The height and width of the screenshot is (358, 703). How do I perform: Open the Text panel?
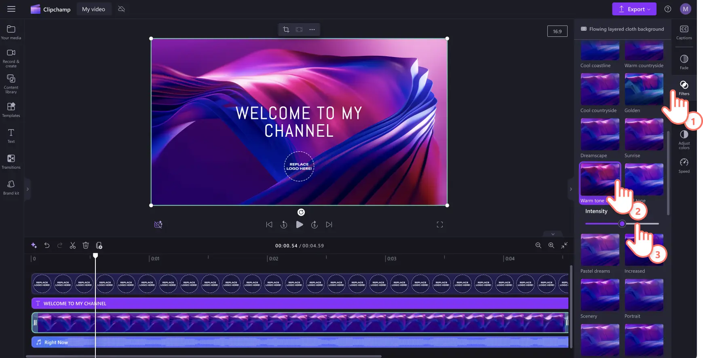11,136
